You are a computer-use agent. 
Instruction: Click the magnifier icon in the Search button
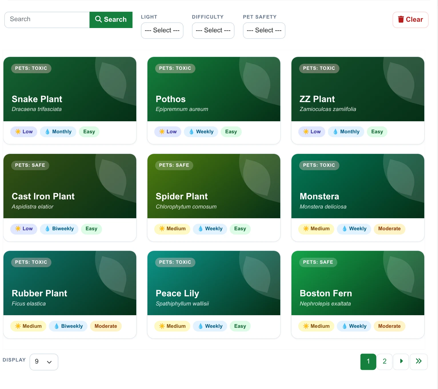tap(98, 19)
